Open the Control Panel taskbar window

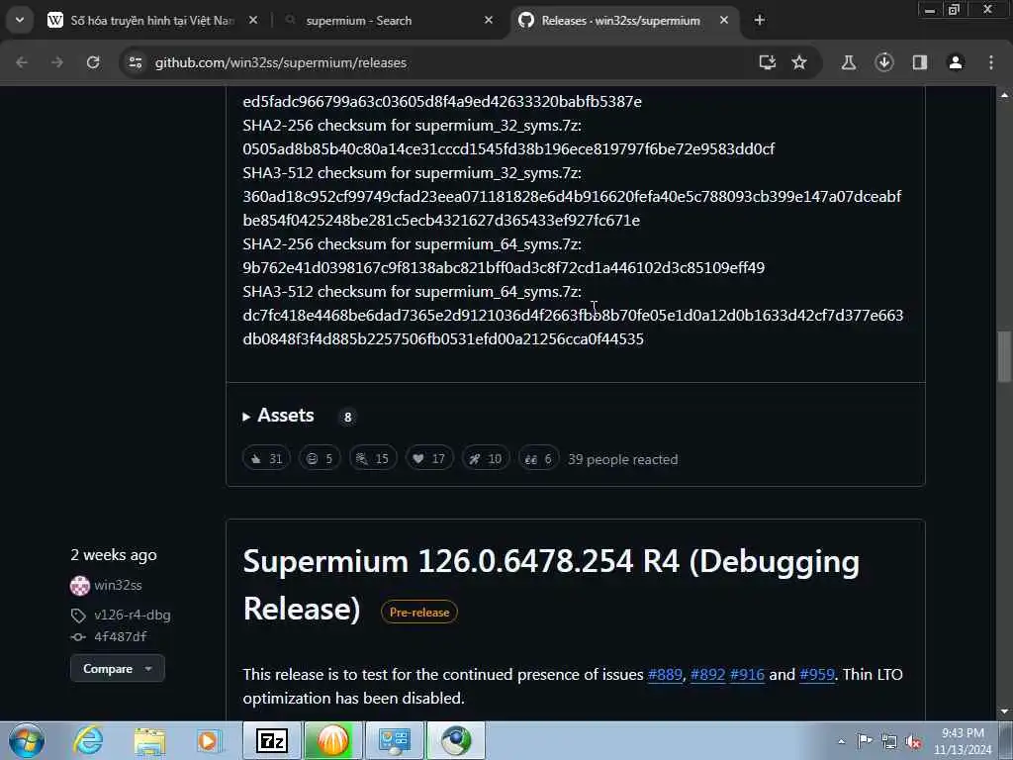point(394,740)
